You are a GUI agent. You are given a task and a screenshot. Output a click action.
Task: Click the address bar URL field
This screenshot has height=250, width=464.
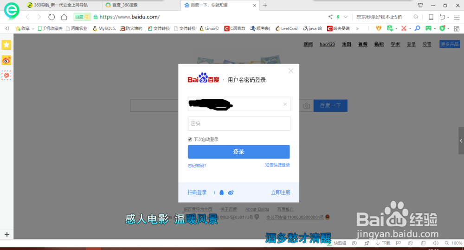pos(207,17)
